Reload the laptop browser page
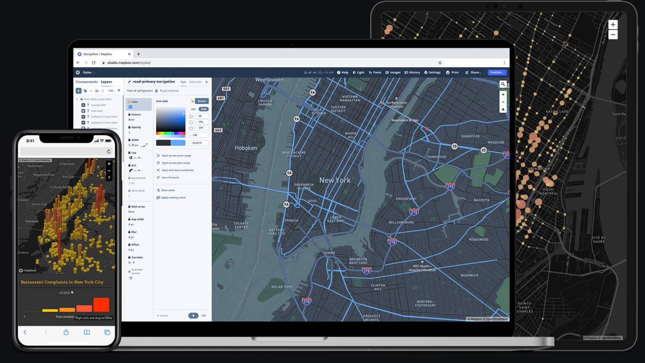Screen dimensions: 645x363 tap(93, 63)
